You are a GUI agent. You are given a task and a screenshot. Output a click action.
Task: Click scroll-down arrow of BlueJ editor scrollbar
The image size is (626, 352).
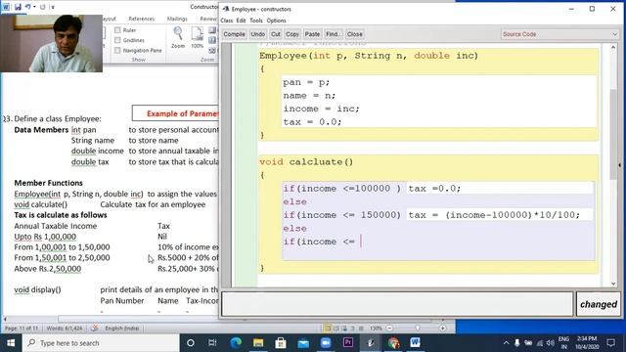[613, 284]
